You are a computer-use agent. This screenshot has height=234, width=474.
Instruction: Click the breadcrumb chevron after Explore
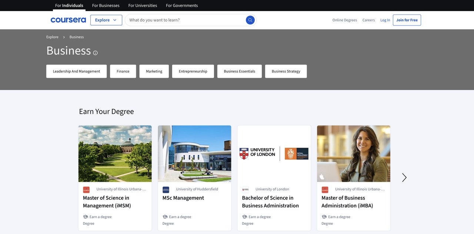[64, 37]
